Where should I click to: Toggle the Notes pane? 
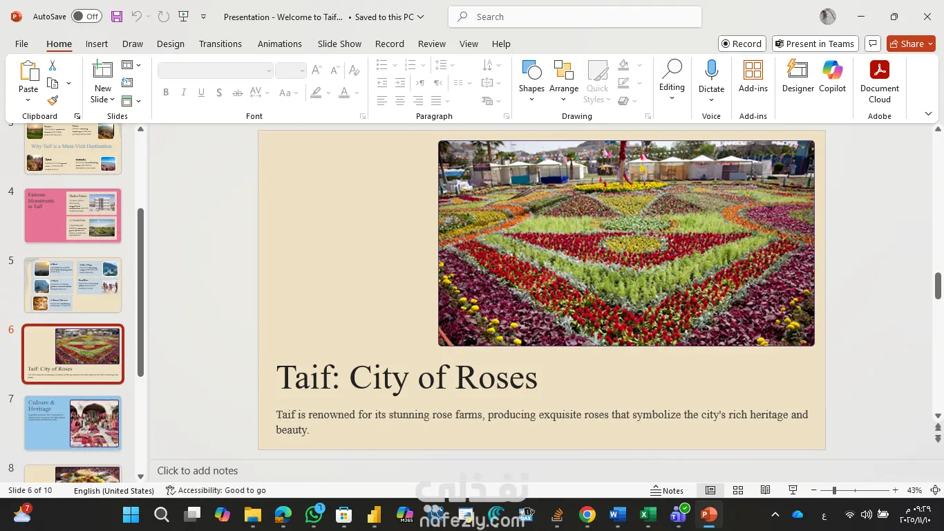[667, 490]
